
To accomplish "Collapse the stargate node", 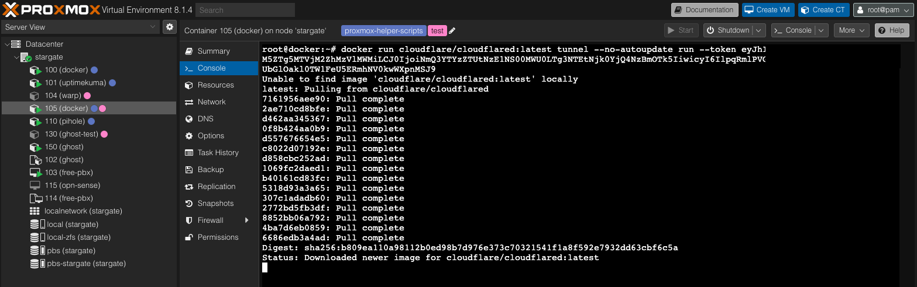I will (x=16, y=57).
